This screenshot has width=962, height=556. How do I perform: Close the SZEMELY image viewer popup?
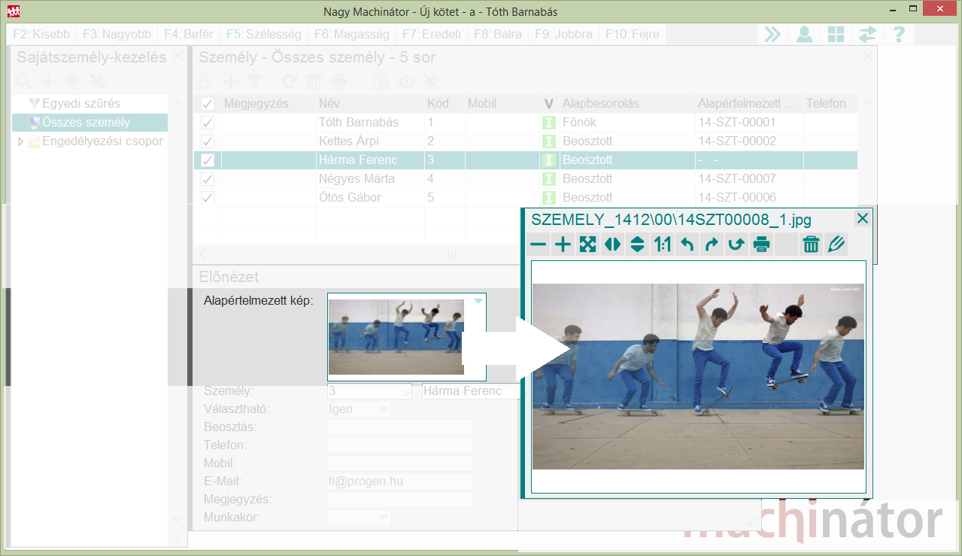coord(863,219)
